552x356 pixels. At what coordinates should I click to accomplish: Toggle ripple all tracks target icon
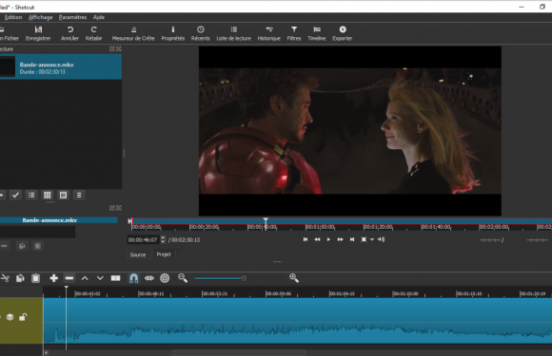(x=165, y=278)
